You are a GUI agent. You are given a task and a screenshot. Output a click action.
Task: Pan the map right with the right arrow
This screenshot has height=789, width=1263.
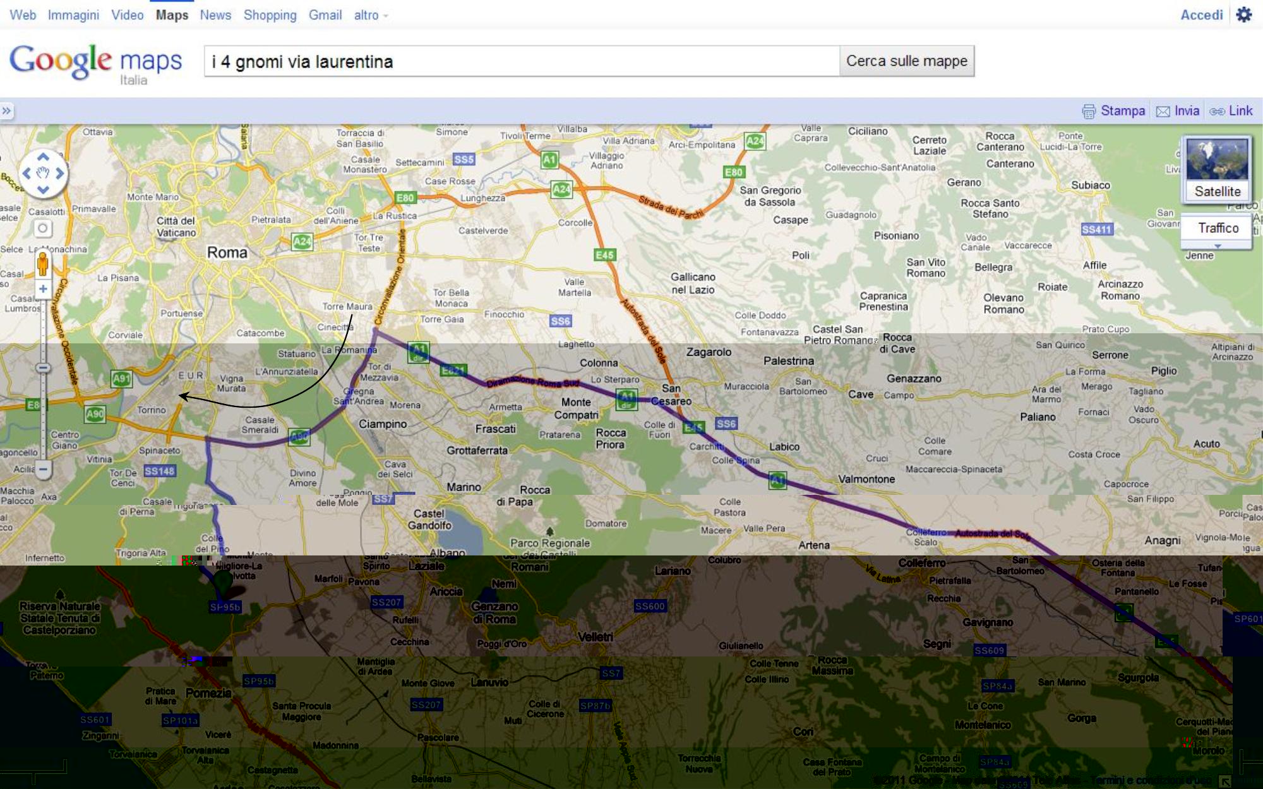click(59, 173)
